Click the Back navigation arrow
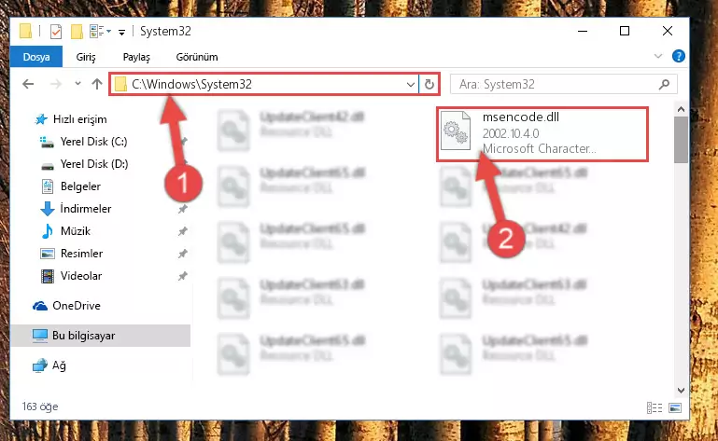 pos(28,84)
